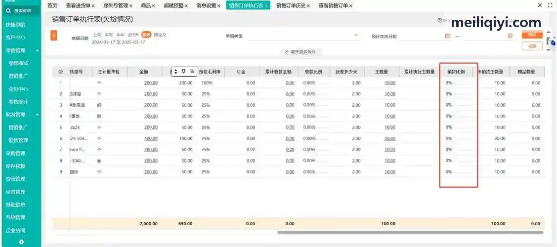The width and height of the screenshot is (557, 247).
Task: Close the 超储预警 tab
Action: click(186, 5)
